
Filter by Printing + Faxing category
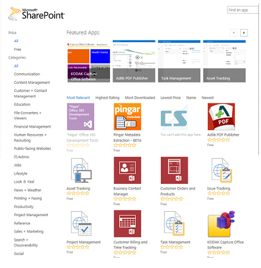point(28,198)
